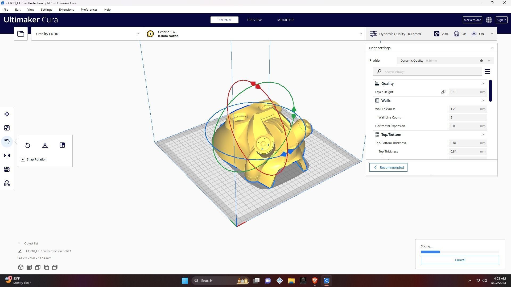Open the Profile selection dropdown
Image resolution: width=511 pixels, height=287 pixels.
[488, 61]
